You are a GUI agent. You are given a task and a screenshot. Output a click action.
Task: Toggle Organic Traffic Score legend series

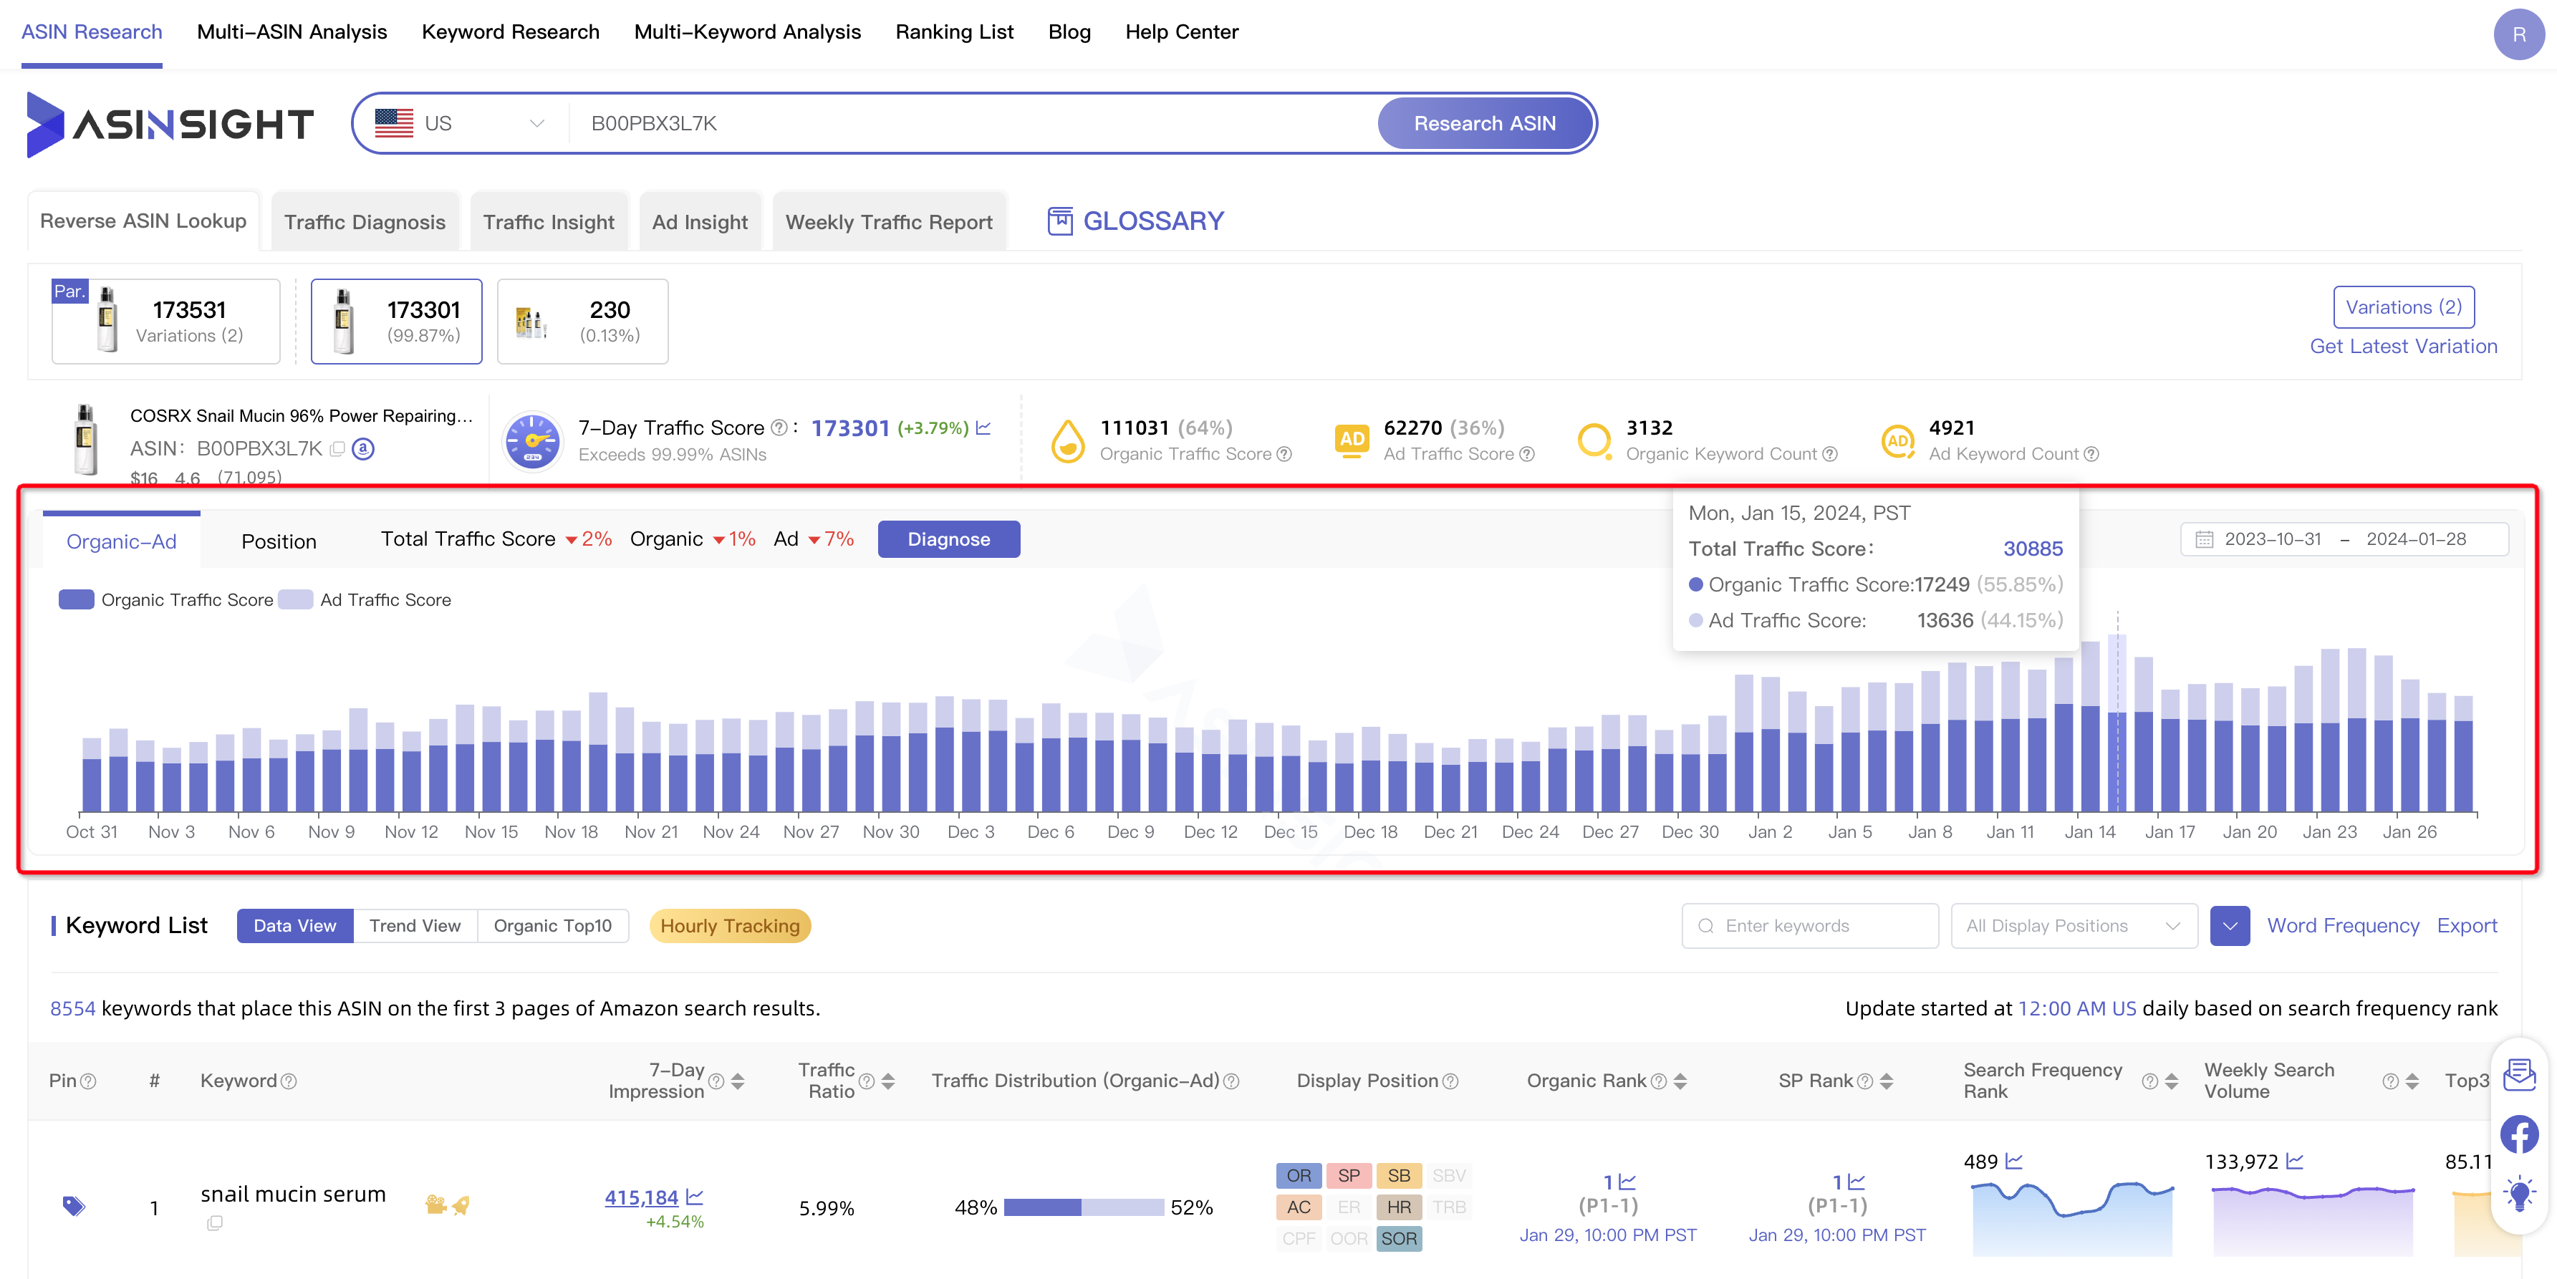(x=165, y=599)
